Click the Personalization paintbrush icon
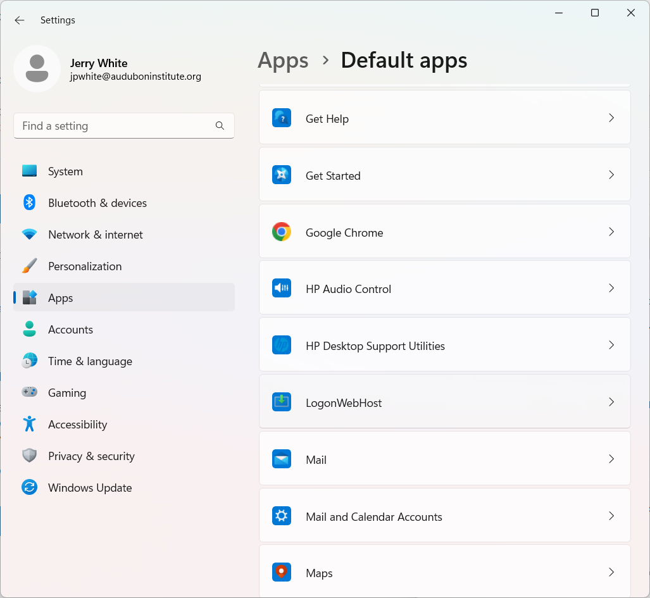This screenshot has width=650, height=598. coord(30,266)
